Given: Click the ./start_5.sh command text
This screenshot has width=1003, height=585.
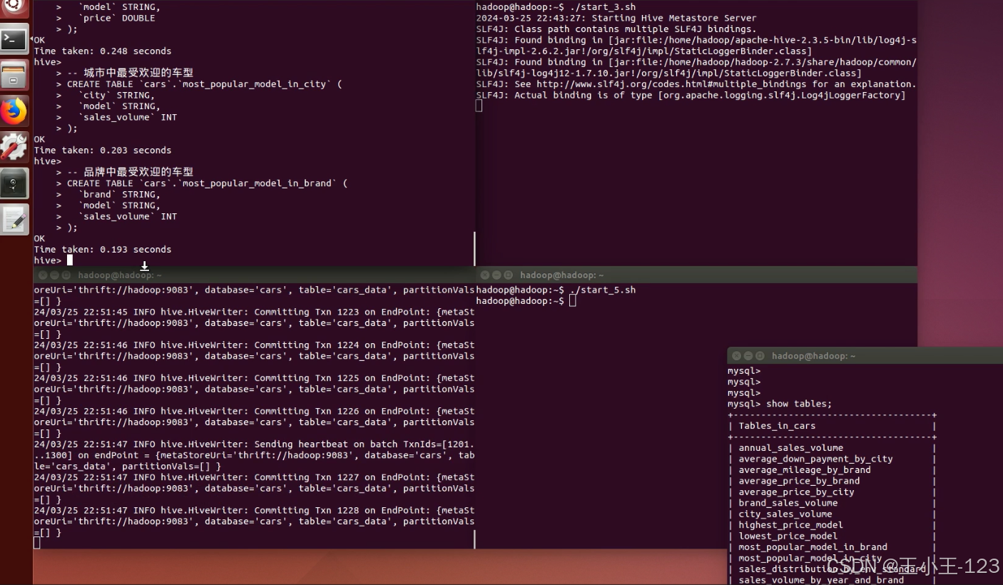Looking at the screenshot, I should (602, 290).
